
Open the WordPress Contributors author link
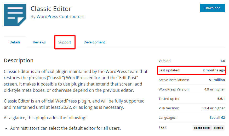coord(60,16)
